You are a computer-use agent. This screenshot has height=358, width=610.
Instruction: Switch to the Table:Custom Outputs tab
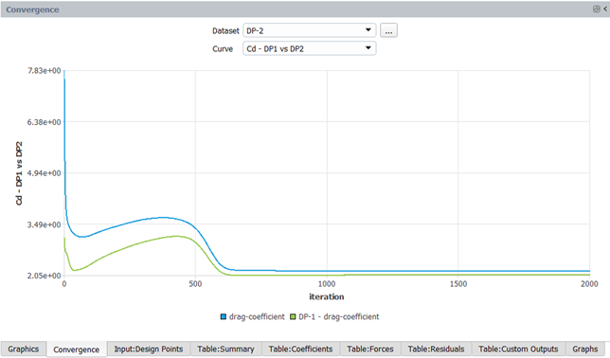[x=518, y=349]
